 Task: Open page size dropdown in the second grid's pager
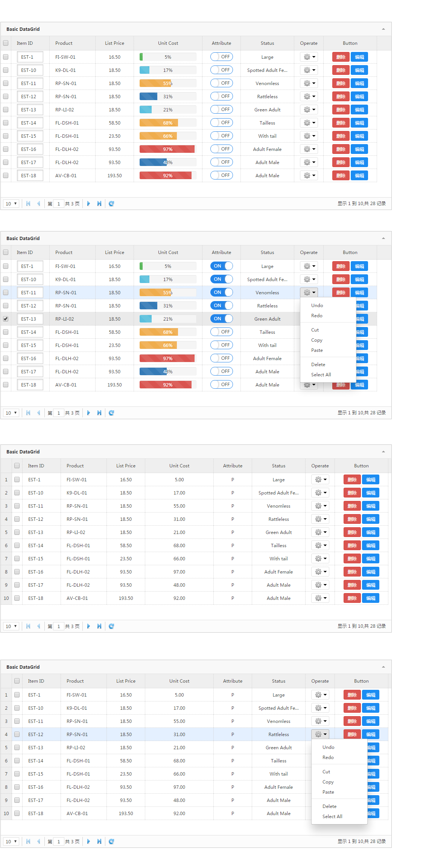coord(11,413)
